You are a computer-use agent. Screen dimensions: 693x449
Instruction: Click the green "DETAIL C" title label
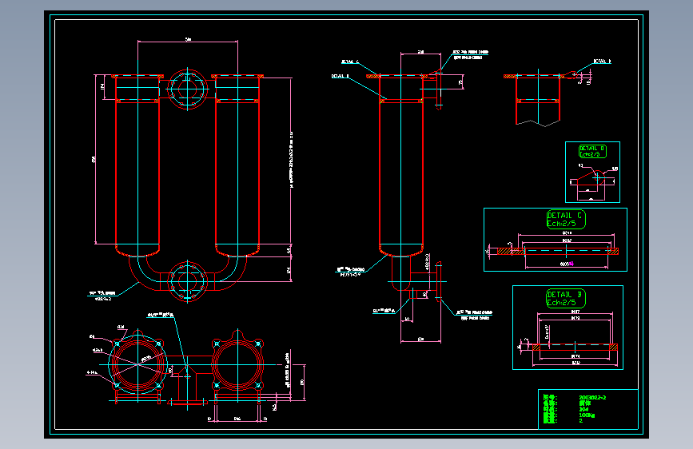click(x=565, y=216)
